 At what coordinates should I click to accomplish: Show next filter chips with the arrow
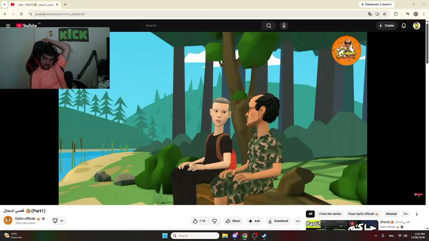pos(417,214)
